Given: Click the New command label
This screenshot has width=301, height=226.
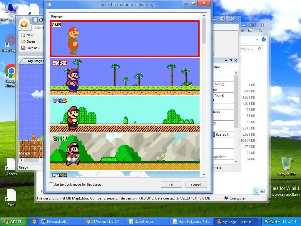Looking at the screenshot, I should coord(30,35).
